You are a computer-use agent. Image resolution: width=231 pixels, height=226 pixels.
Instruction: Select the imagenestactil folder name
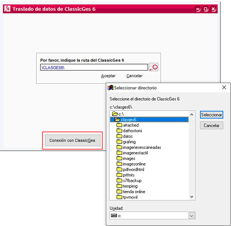point(135,153)
